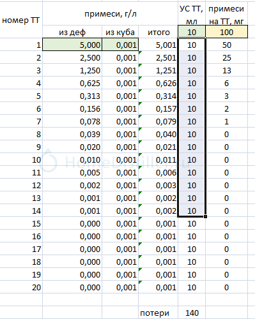Click the 'из деф' cell with 0,625
255x319 pixels.
pos(72,83)
